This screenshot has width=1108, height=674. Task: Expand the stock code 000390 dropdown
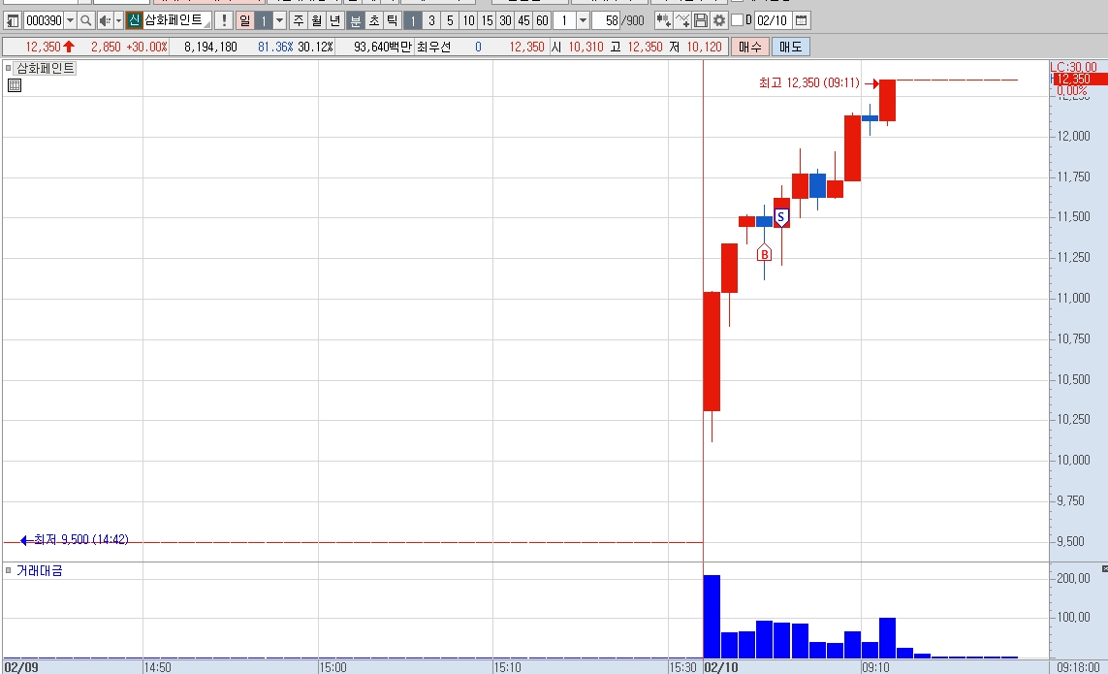[x=70, y=20]
